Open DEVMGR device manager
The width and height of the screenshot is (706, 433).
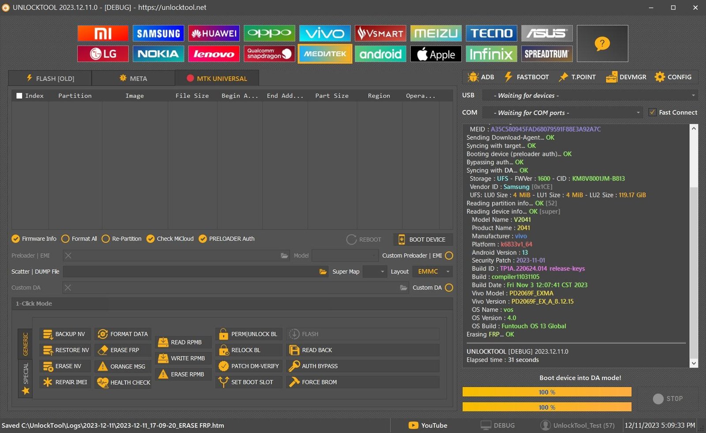coord(626,77)
